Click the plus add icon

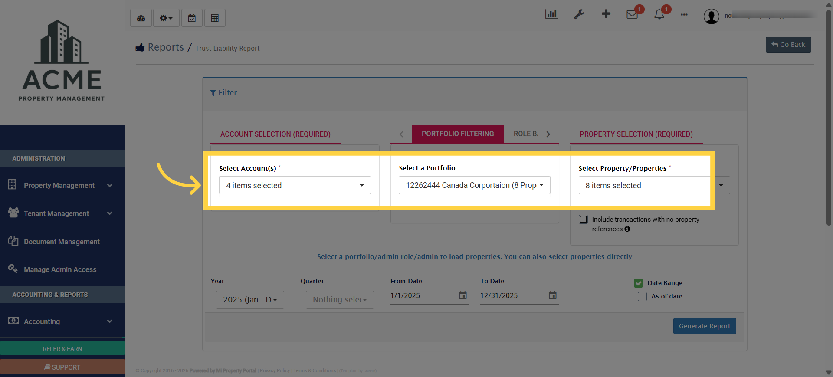(606, 14)
